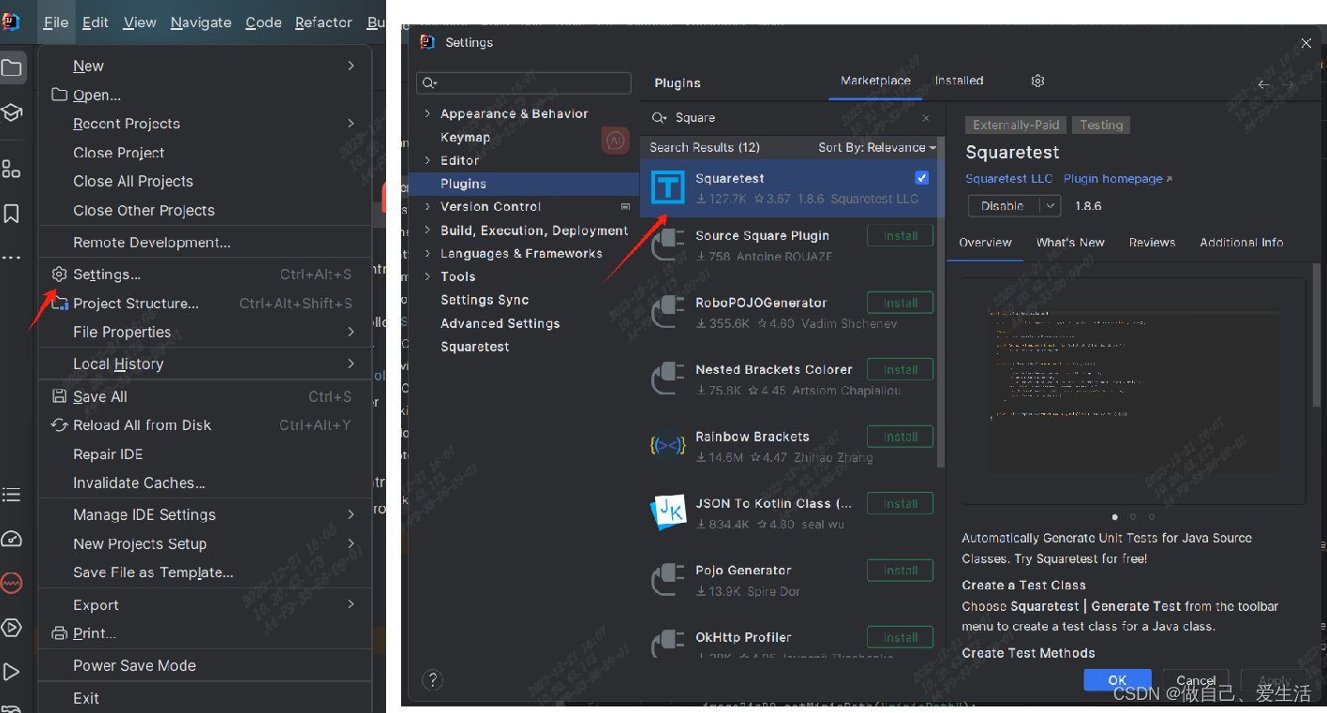The height and width of the screenshot is (713, 1327).
Task: Click the Pojo Generator plug icon
Action: [667, 579]
